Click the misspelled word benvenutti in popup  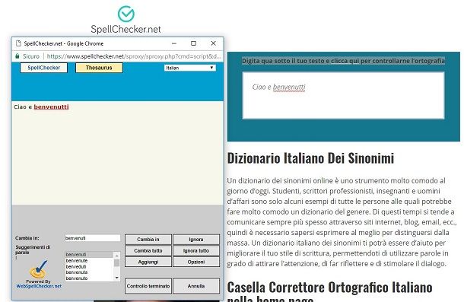51,107
